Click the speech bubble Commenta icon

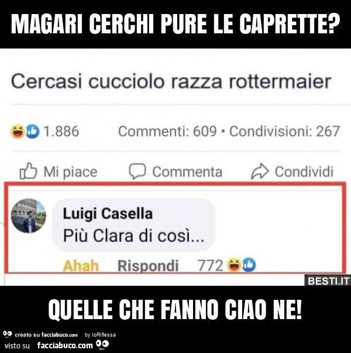point(137,171)
